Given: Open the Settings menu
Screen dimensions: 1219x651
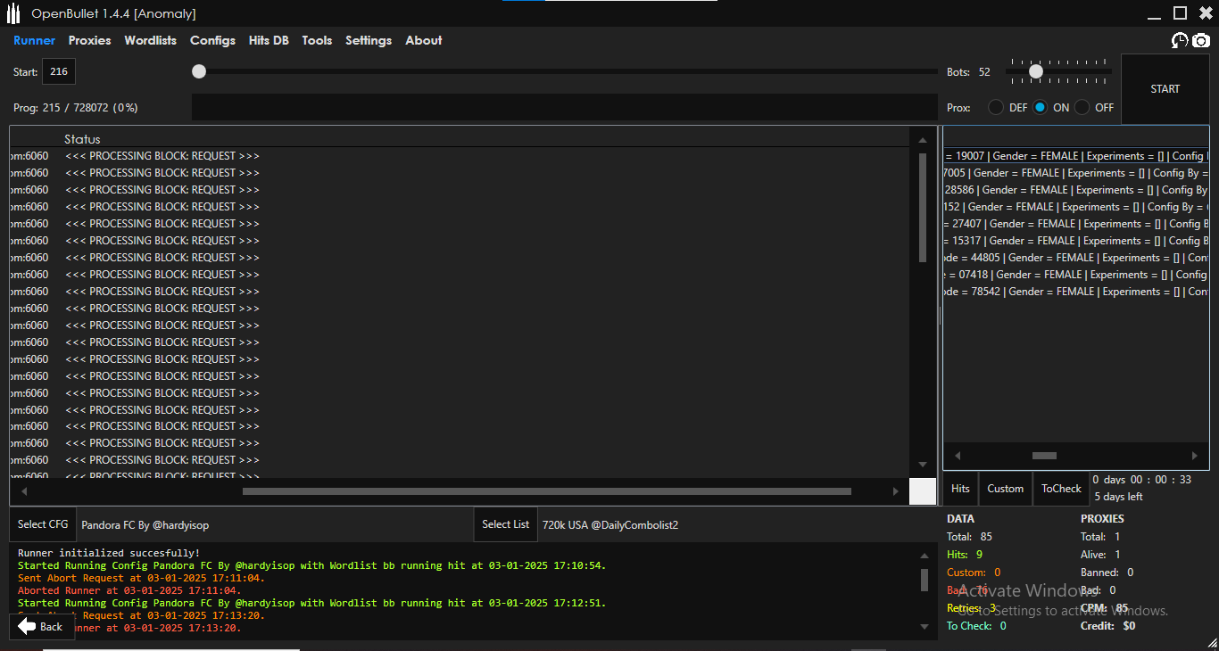Looking at the screenshot, I should (369, 40).
